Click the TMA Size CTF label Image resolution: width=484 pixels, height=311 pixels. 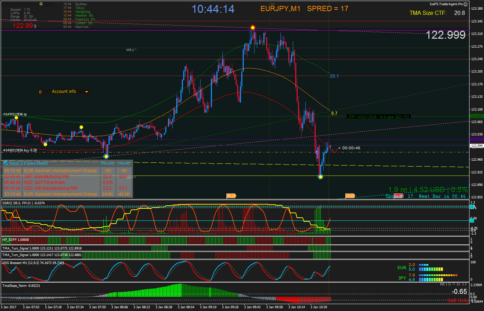pos(428,13)
